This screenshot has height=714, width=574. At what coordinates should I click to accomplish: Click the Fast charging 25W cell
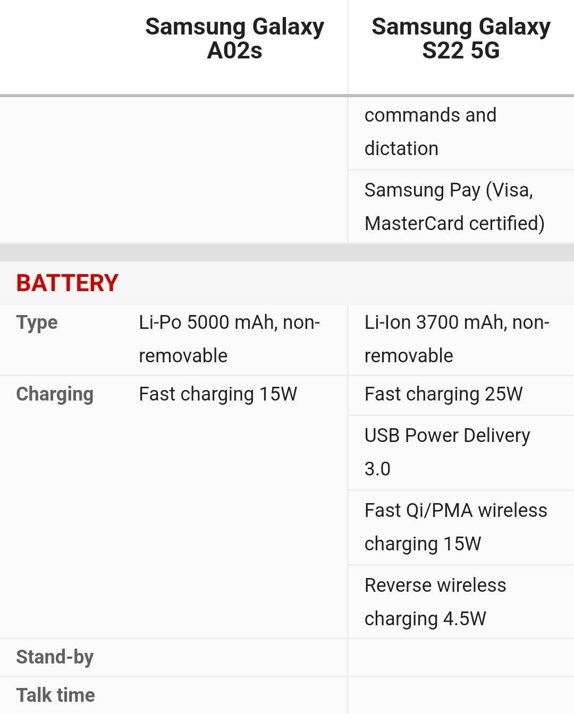[x=443, y=394]
